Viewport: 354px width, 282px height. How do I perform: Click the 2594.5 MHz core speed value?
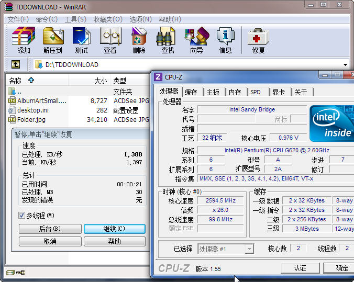220,200
